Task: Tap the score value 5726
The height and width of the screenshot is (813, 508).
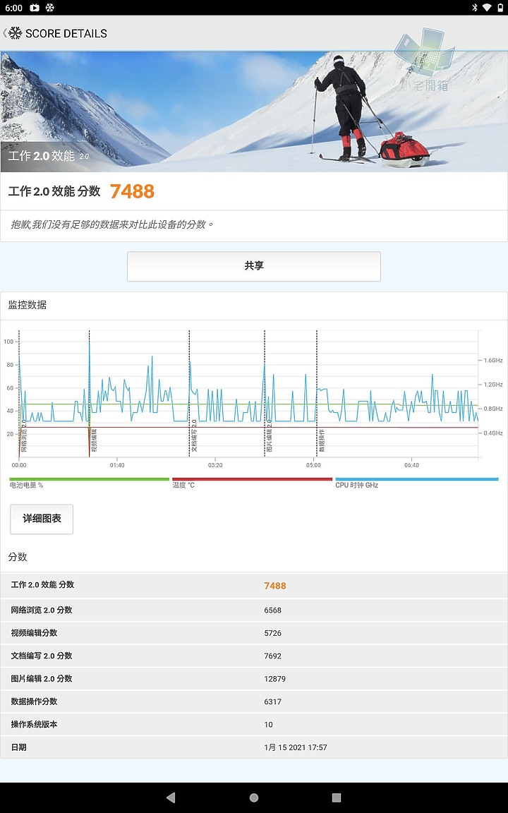Action: 272,633
